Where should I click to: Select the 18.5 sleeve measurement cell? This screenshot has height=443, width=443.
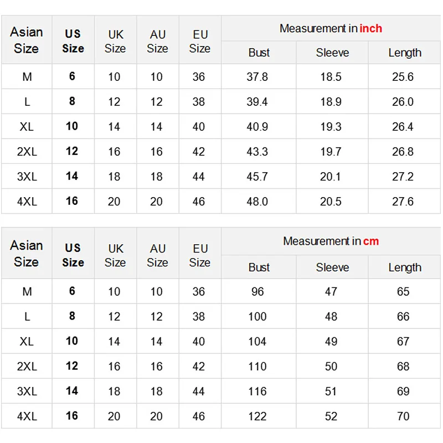click(x=331, y=77)
